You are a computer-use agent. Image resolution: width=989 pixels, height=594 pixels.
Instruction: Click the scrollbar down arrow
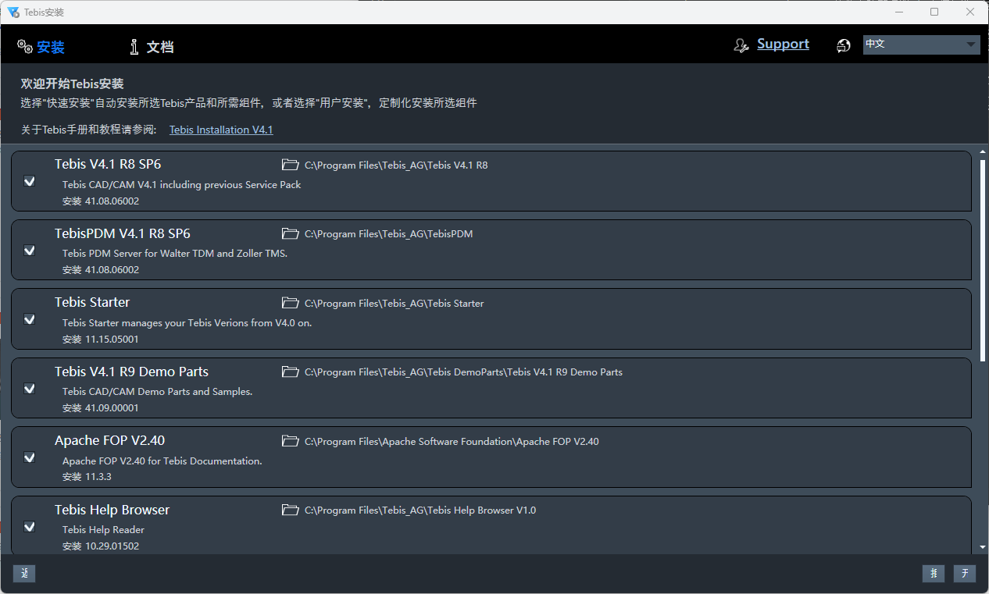click(983, 548)
